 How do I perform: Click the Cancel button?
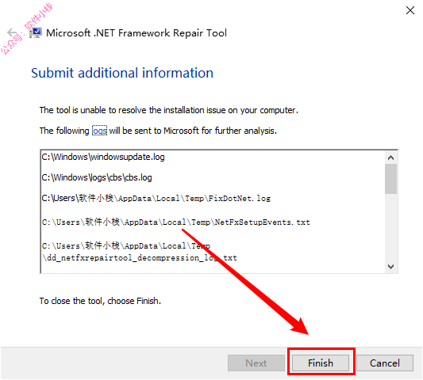click(385, 363)
